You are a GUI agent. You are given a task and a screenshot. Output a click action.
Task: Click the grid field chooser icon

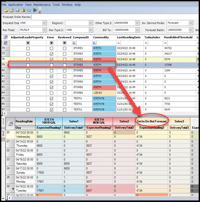[5, 37]
